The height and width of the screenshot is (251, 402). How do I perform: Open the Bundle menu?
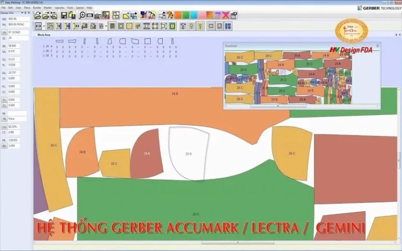click(37, 8)
